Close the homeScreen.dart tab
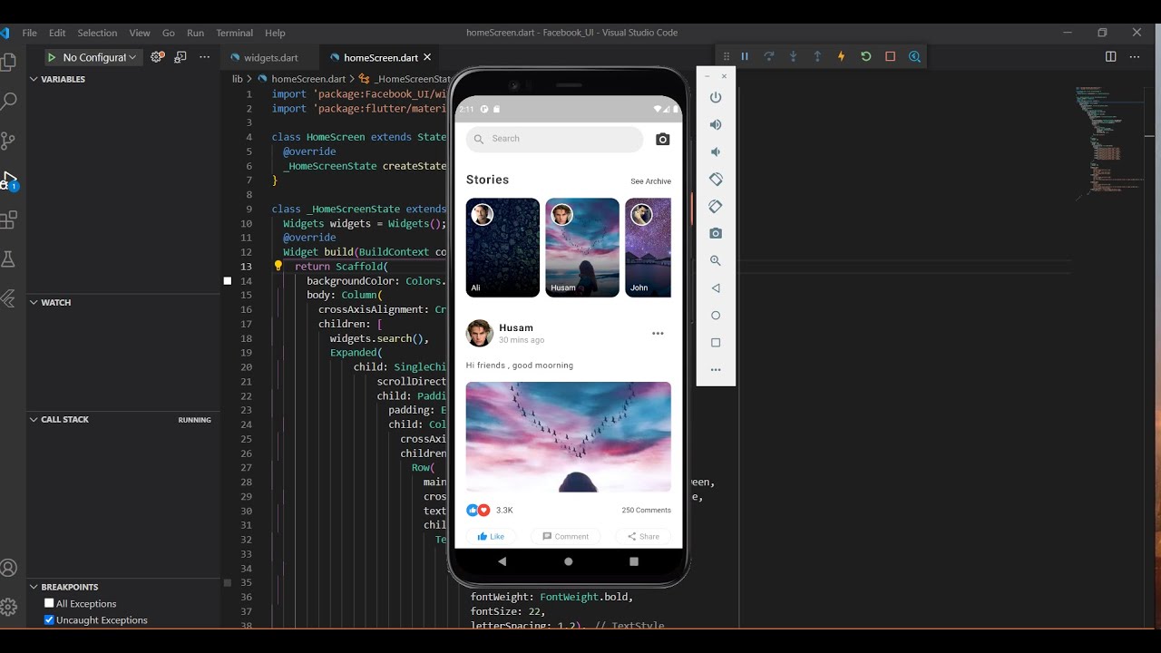1161x653 pixels. pyautogui.click(x=427, y=57)
